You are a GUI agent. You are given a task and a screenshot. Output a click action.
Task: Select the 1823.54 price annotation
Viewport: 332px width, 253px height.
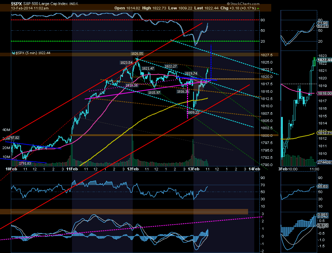pos(126,63)
